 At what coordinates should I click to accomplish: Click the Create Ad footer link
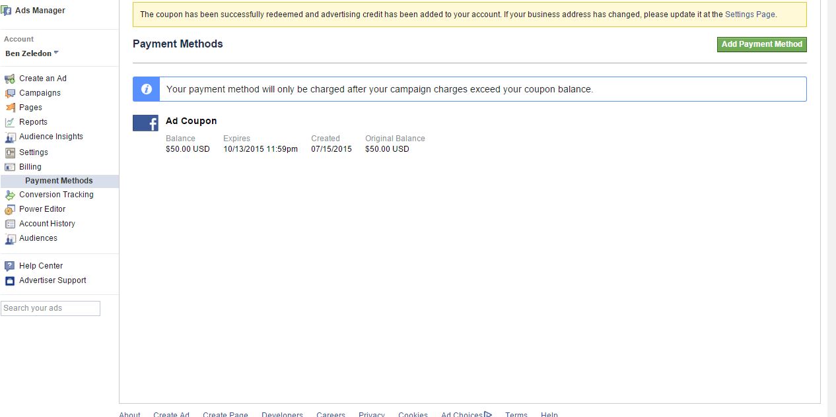(x=171, y=414)
